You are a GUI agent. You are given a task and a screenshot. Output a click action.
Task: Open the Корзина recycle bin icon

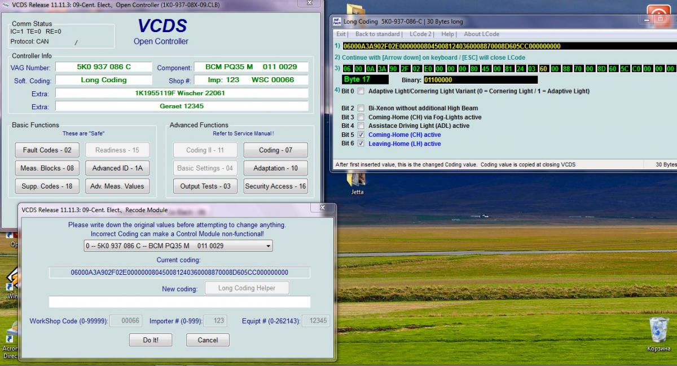click(x=658, y=334)
